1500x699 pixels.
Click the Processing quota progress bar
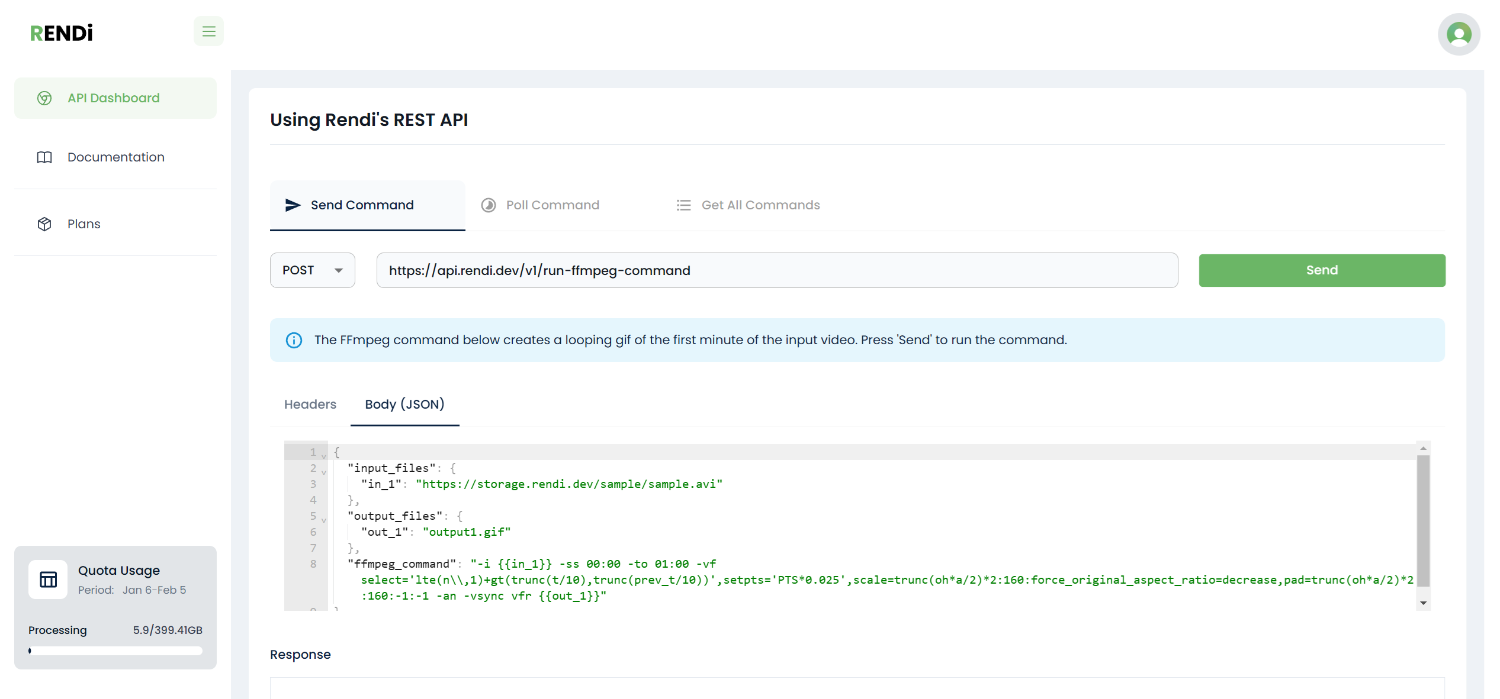tap(115, 651)
